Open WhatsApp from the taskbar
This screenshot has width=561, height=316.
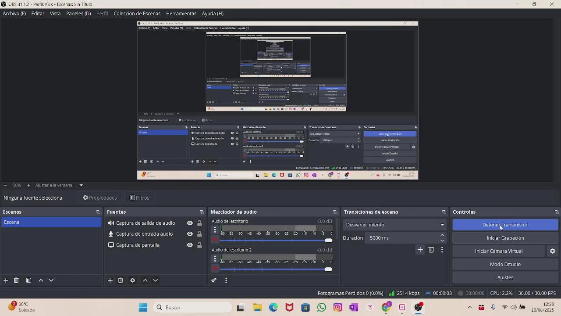(321, 308)
